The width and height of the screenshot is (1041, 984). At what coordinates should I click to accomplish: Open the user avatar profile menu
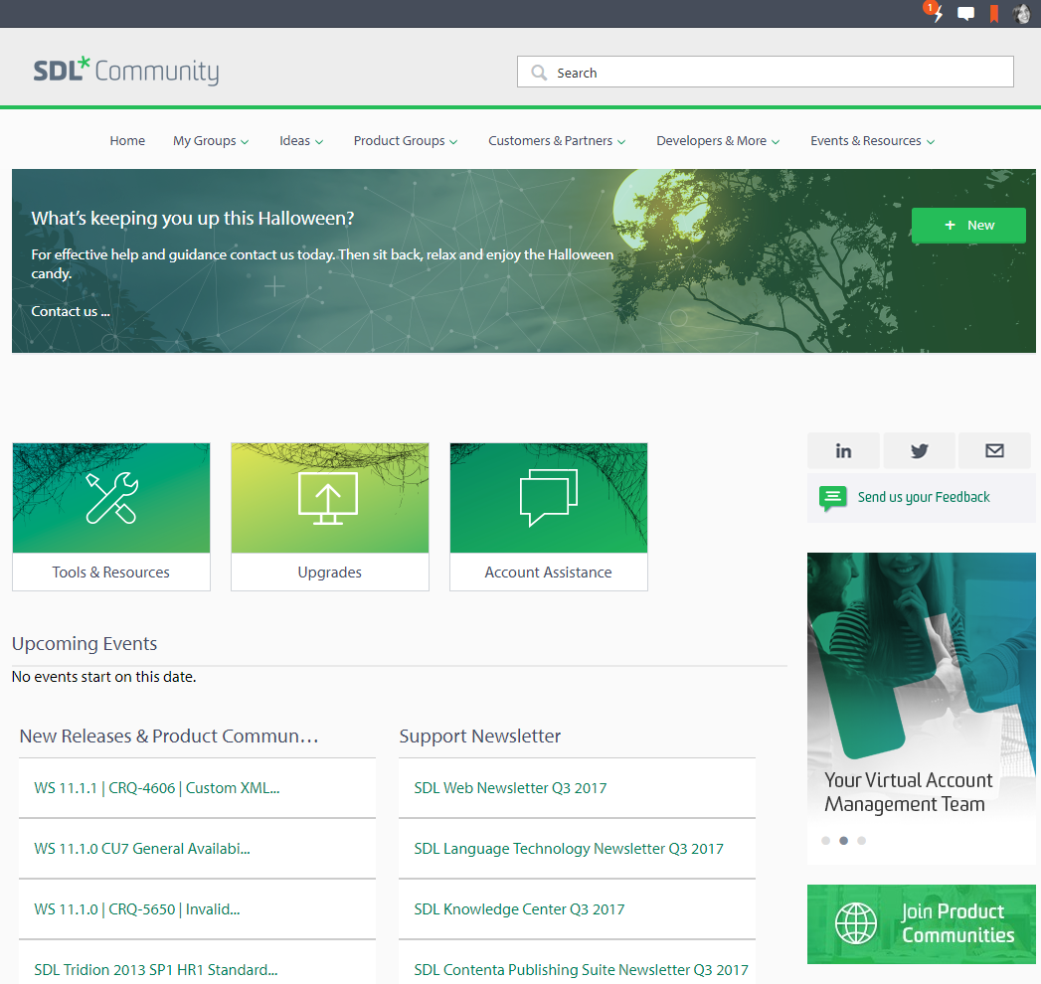point(1021,13)
